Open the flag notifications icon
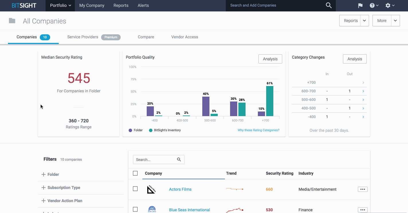Viewport: 408px width, 213px height. coord(360,5)
